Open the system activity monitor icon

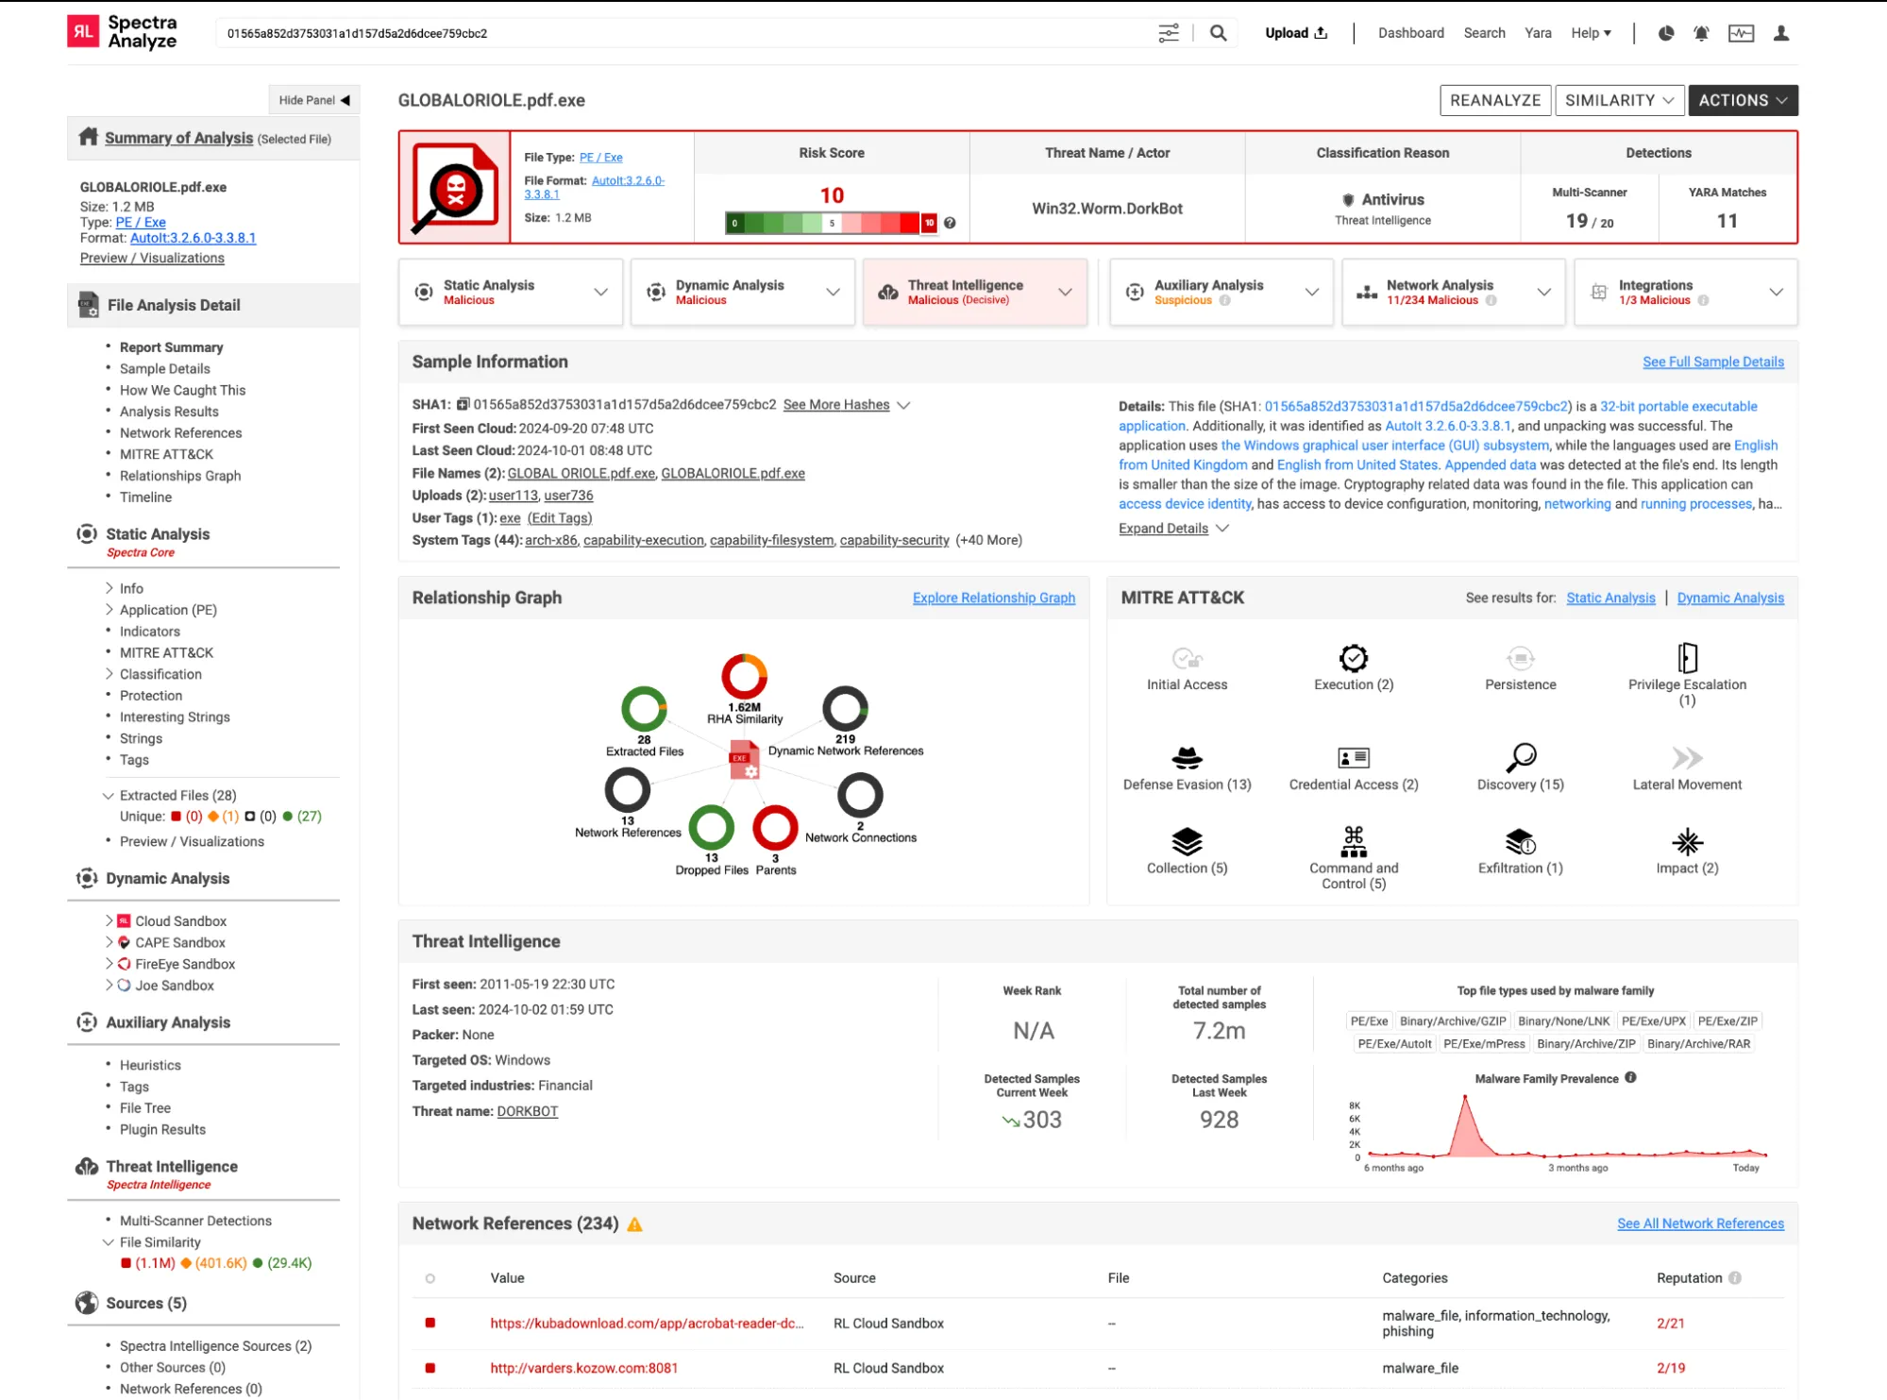coord(1741,33)
